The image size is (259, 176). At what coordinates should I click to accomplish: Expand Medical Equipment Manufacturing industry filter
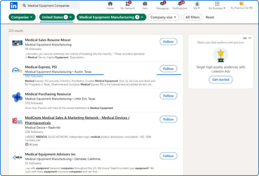tap(111, 17)
